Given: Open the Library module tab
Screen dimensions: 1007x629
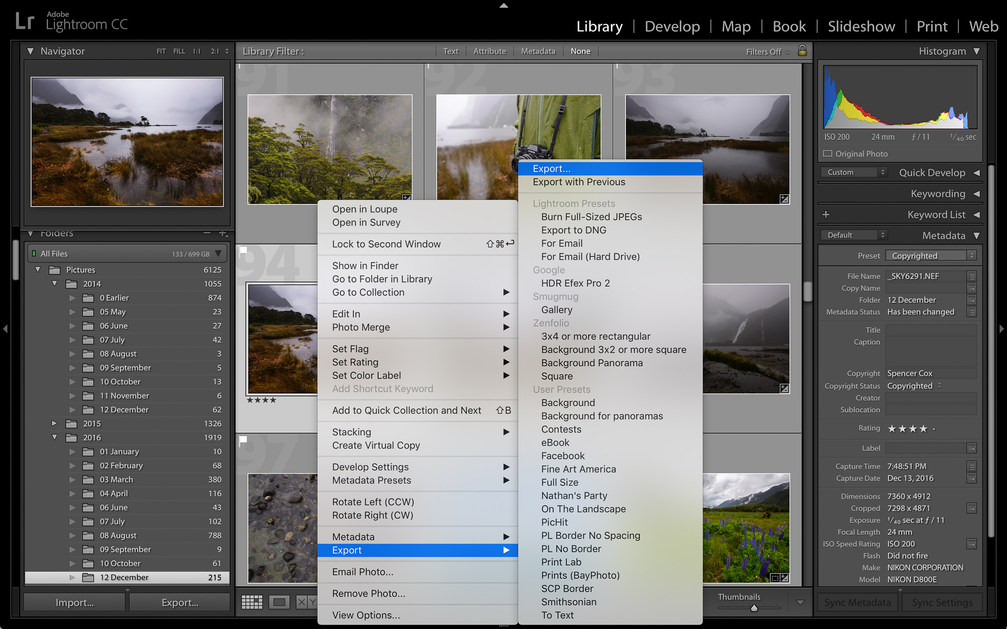Looking at the screenshot, I should coord(600,26).
